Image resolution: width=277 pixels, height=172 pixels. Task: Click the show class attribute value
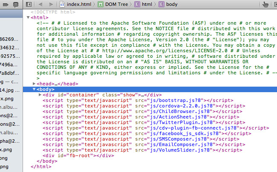tap(129, 95)
